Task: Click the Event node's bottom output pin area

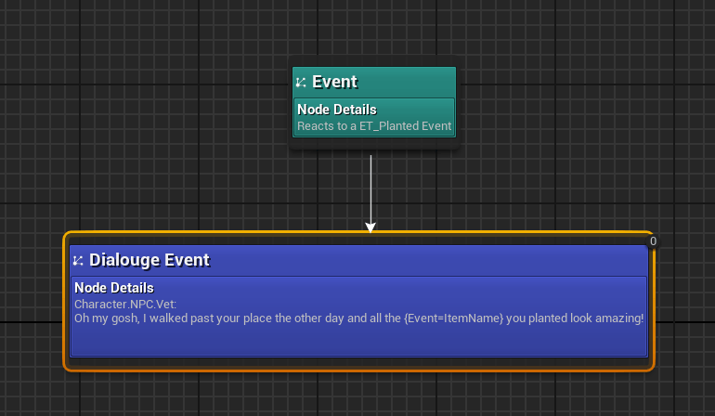Action: click(373, 143)
